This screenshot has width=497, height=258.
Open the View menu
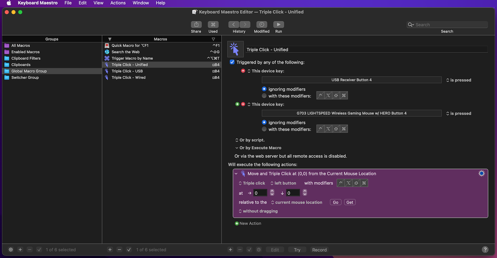click(99, 3)
